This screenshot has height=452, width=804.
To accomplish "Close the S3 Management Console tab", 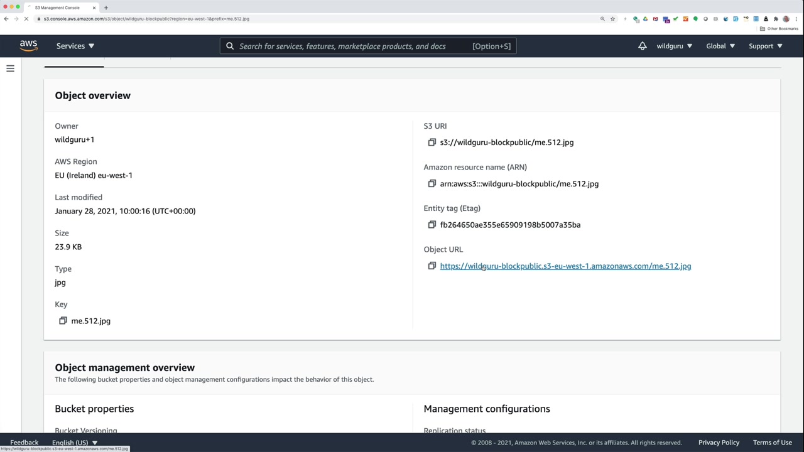I will (x=94, y=8).
